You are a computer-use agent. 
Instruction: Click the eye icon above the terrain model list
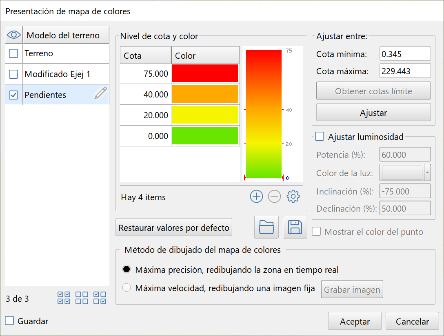pos(13,34)
